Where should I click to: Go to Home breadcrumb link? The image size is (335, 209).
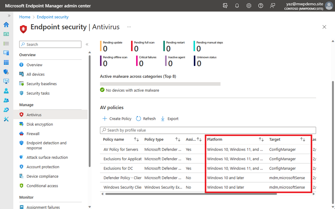pyautogui.click(x=25, y=17)
